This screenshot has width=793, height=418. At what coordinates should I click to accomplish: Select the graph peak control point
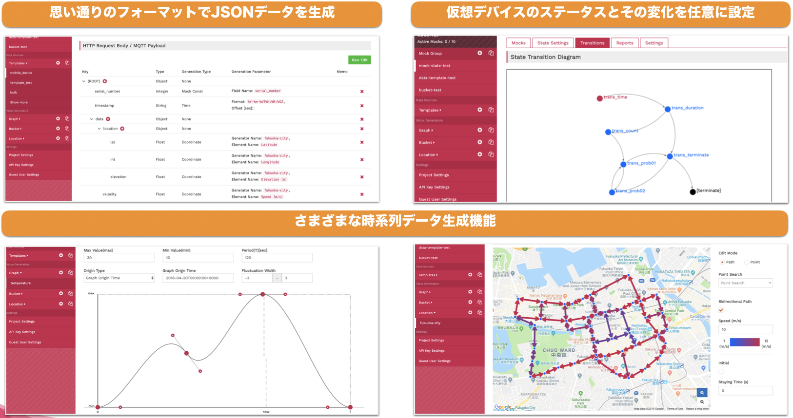pyautogui.click(x=263, y=294)
